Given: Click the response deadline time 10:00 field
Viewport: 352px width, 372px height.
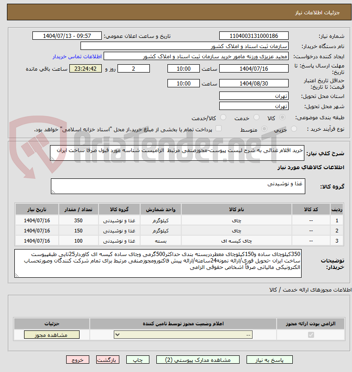Looking at the screenshot, I should tap(184, 68).
